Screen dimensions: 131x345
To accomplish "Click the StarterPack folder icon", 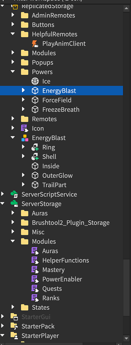I will click(14, 326).
